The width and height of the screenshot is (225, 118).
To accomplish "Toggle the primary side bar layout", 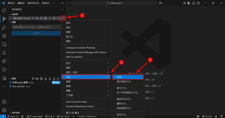I will (x=189, y=3).
